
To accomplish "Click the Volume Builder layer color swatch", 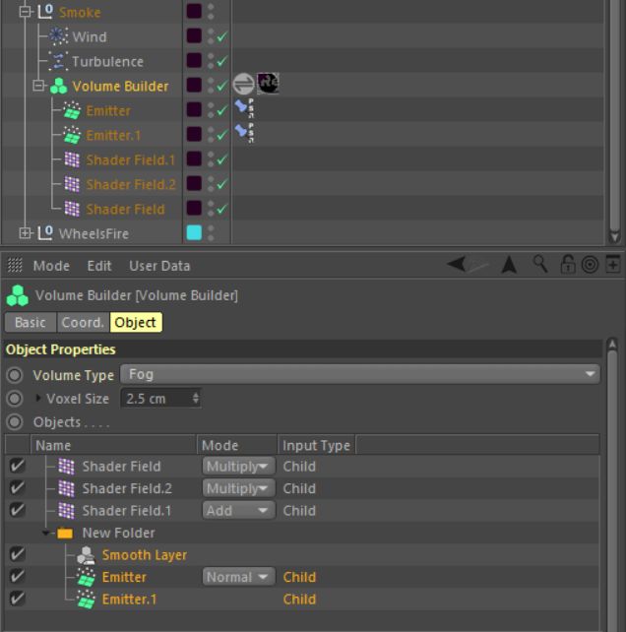I will 194,85.
